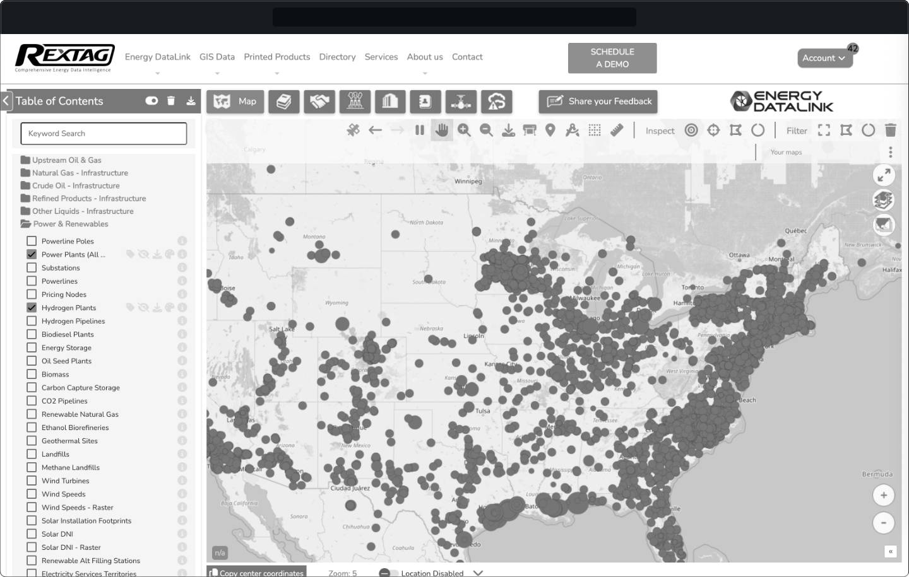Click the Keyword Search field

tap(104, 134)
